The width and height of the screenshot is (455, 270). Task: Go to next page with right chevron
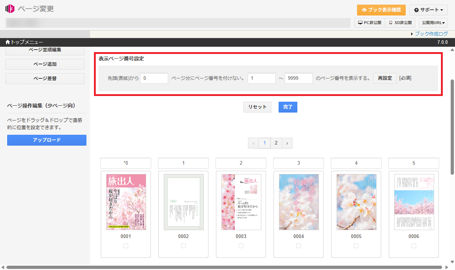click(287, 143)
